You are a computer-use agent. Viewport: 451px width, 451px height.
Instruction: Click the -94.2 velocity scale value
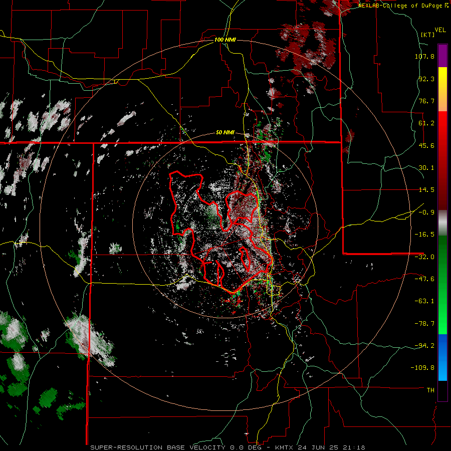(x=424, y=346)
